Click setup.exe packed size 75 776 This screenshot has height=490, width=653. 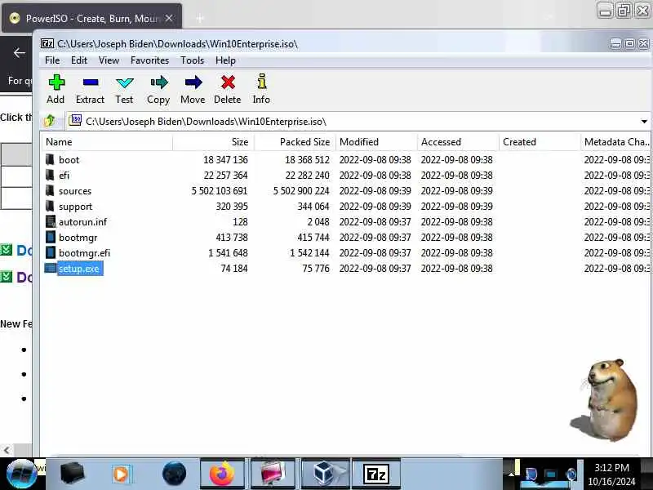[x=316, y=269]
